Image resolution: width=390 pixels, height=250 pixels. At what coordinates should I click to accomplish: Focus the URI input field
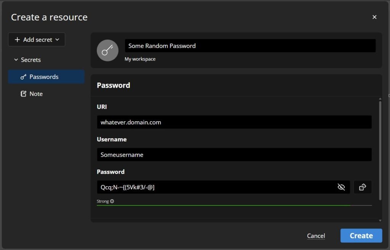point(234,122)
